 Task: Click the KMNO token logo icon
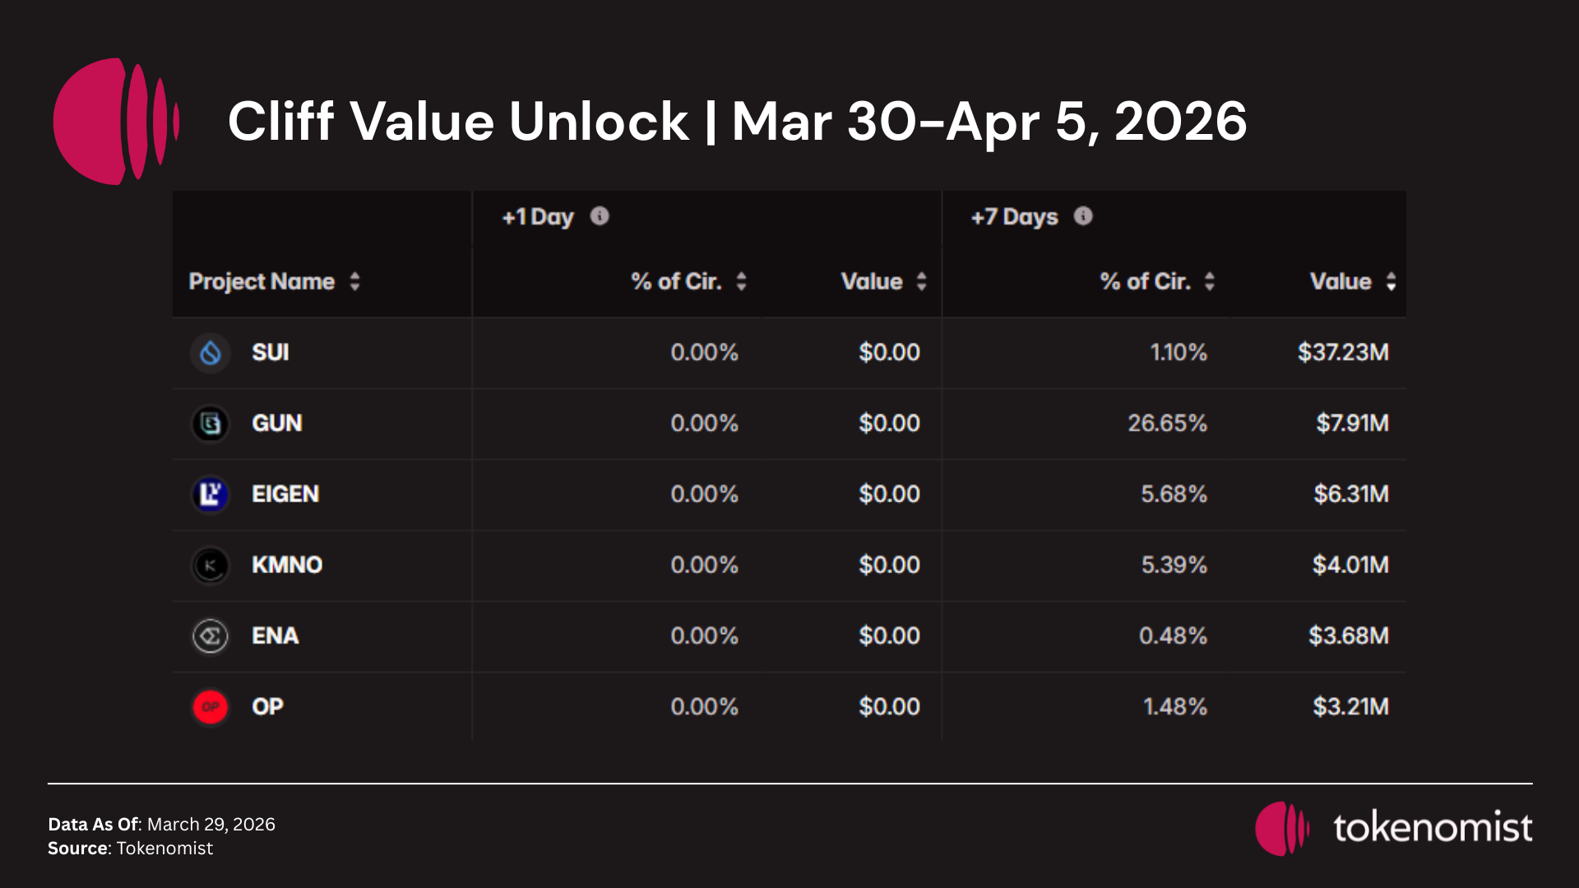[211, 566]
